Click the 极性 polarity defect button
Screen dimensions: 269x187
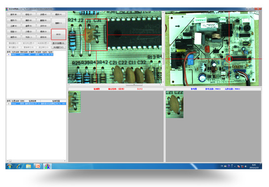coord(29,15)
